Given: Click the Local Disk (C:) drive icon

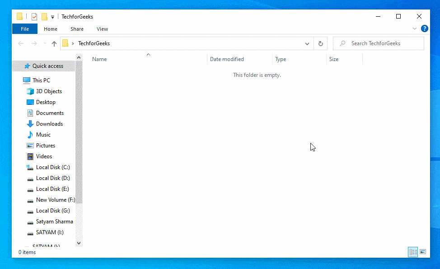Looking at the screenshot, I should (30, 167).
